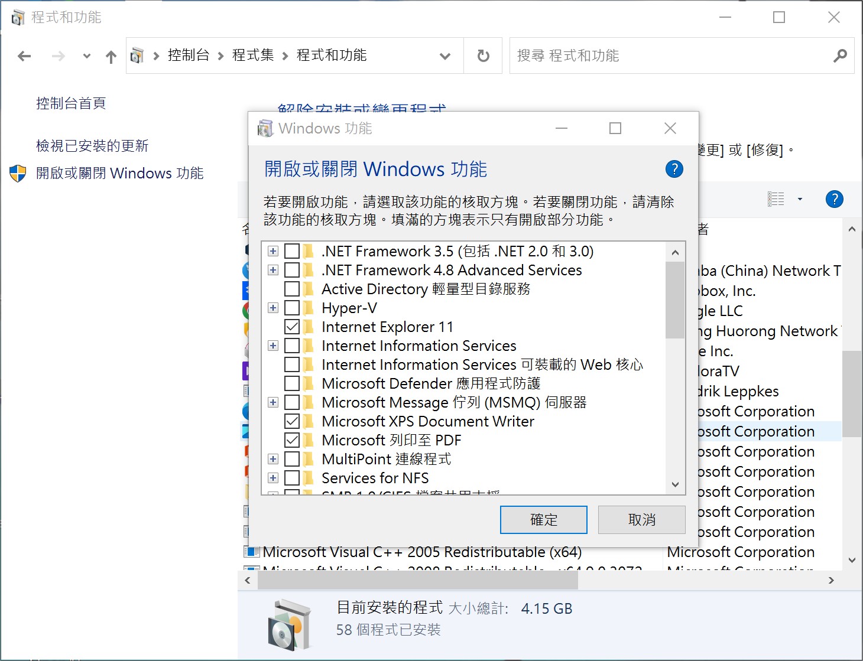The width and height of the screenshot is (863, 661).
Task: Check MultiPoint 連線程式 checkbox
Action: 292,459
